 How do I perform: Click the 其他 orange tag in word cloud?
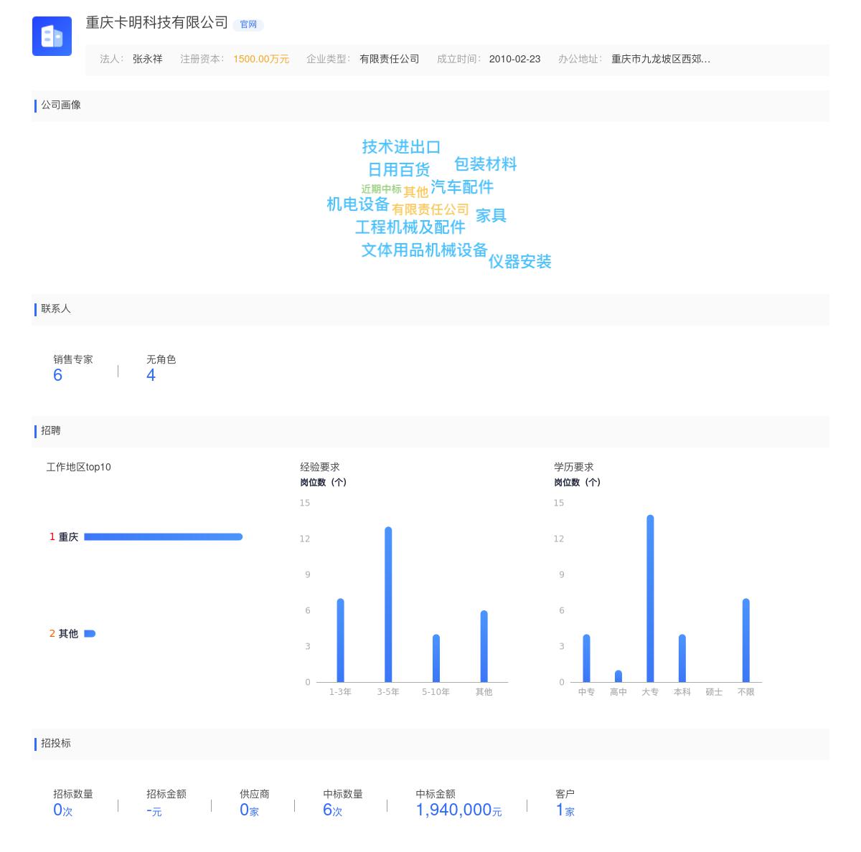pyautogui.click(x=416, y=192)
